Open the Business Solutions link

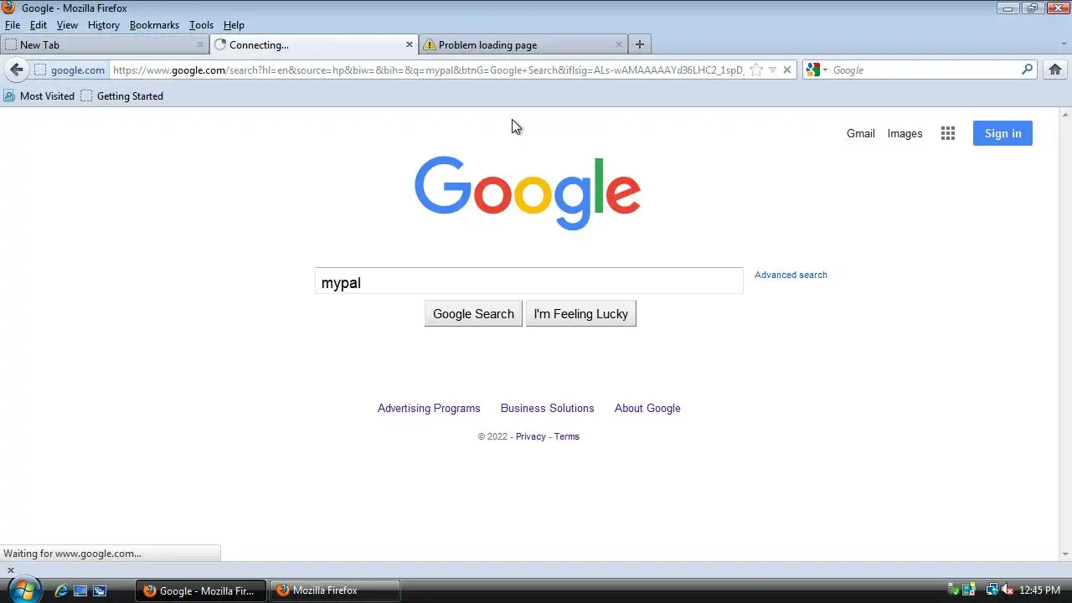547,408
